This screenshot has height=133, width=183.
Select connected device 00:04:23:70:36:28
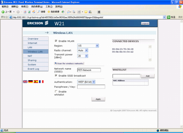click(123, 49)
